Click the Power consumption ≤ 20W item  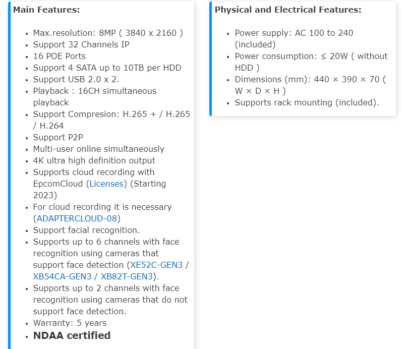point(311,56)
